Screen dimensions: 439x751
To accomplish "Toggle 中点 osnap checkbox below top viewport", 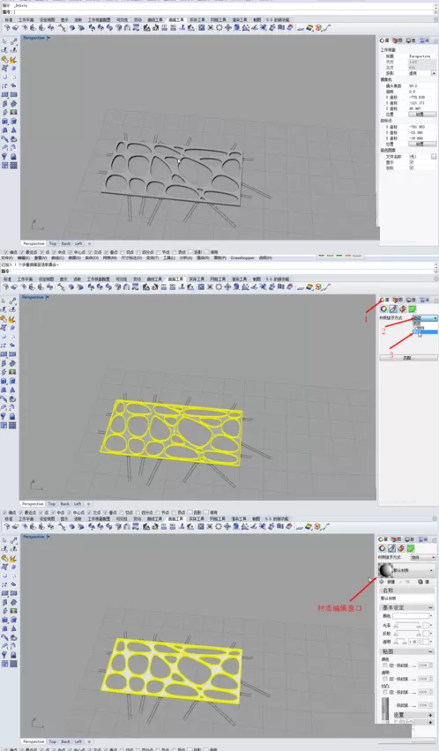I will point(55,252).
